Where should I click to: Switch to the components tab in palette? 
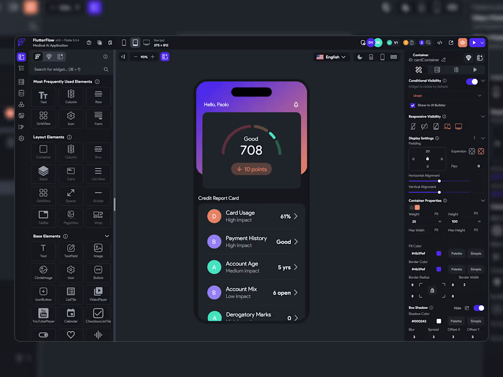tap(60, 57)
